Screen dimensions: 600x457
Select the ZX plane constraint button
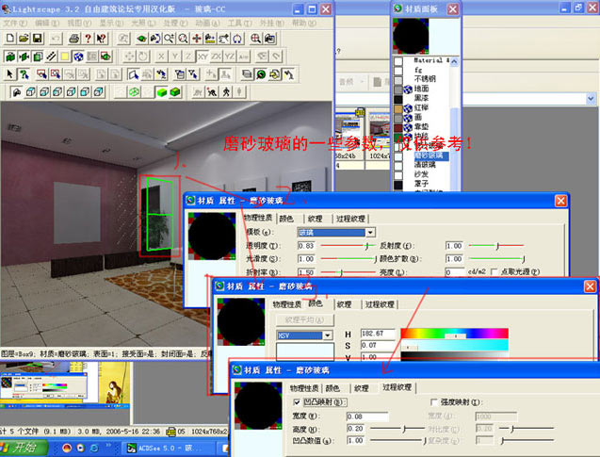(217, 57)
